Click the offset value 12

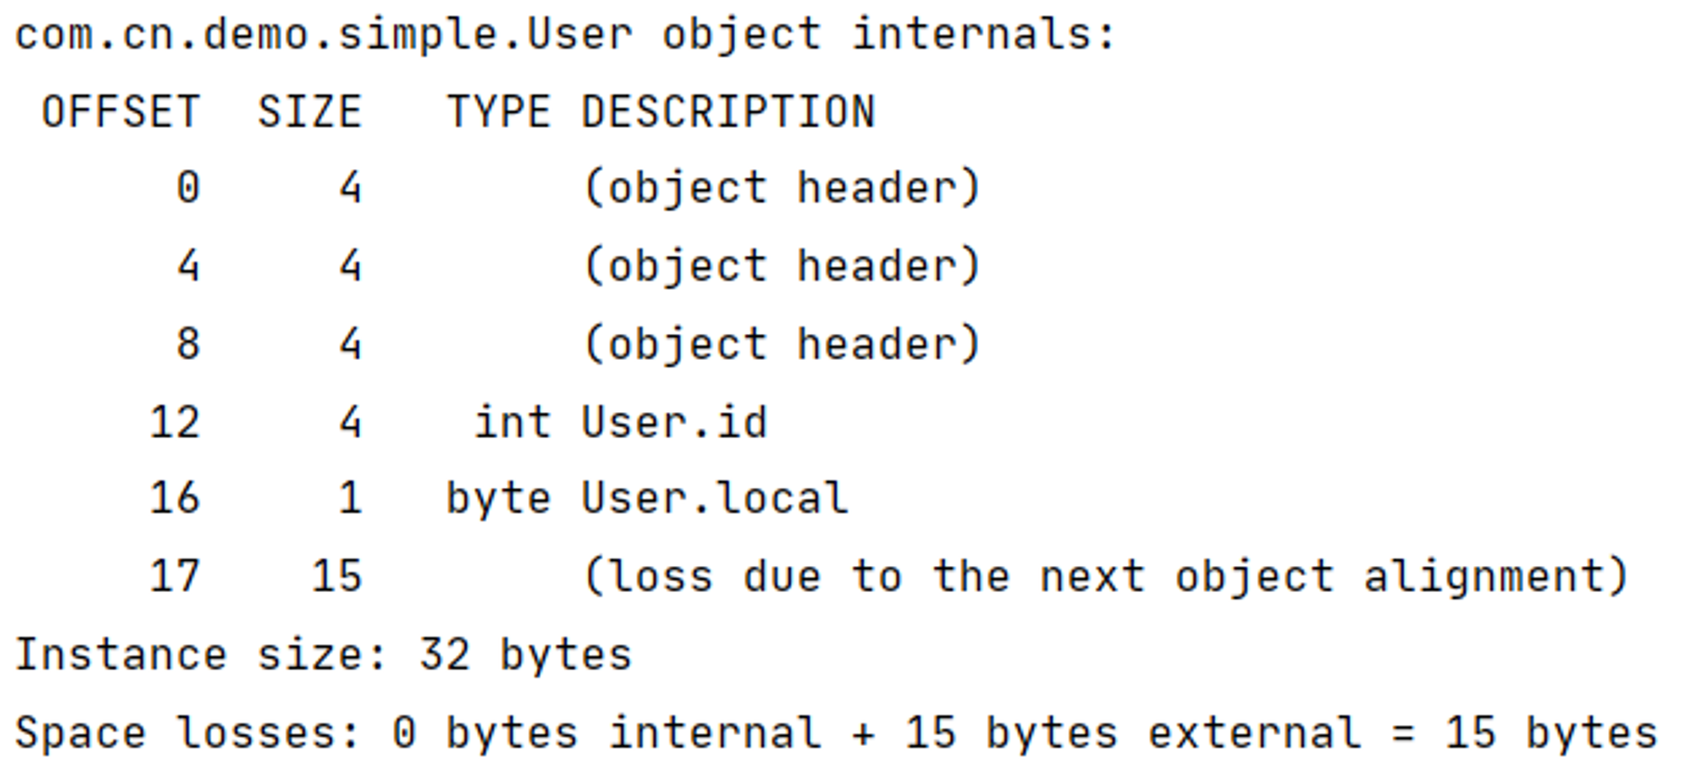pos(175,421)
